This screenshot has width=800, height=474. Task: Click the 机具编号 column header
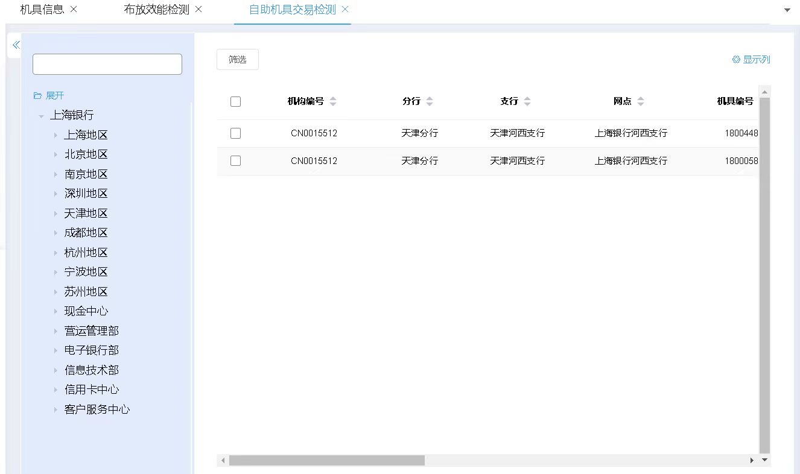[735, 101]
